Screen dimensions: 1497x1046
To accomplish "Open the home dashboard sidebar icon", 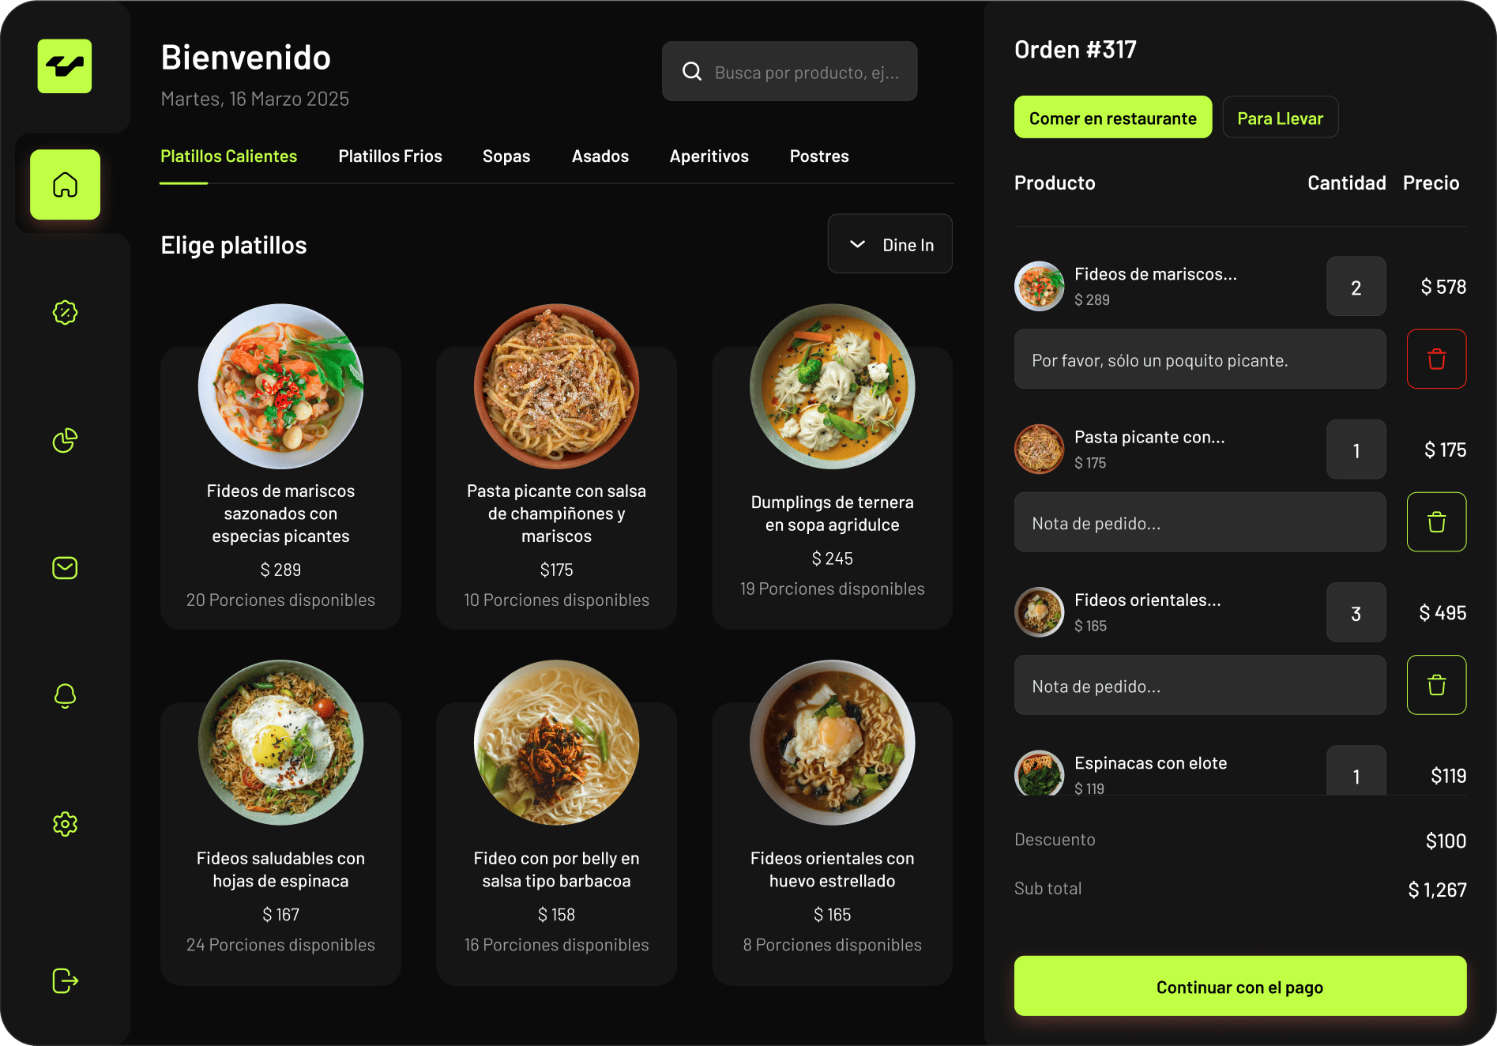I will 65,185.
